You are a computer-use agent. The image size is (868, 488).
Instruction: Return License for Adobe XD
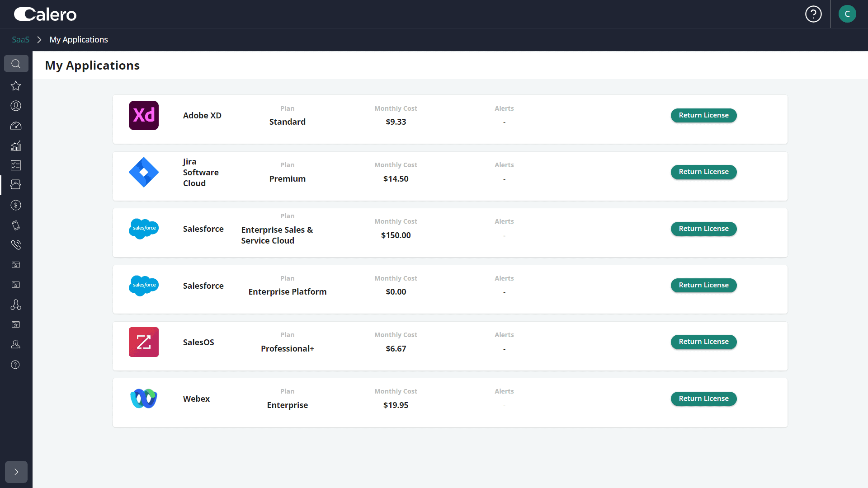(x=703, y=115)
